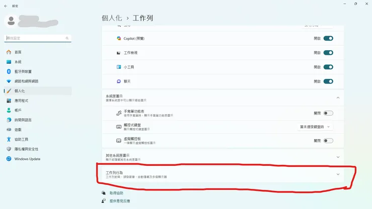Viewport: 372px width, 209px height.
Task: Open the 提供意見反應 link
Action: pyautogui.click(x=120, y=201)
